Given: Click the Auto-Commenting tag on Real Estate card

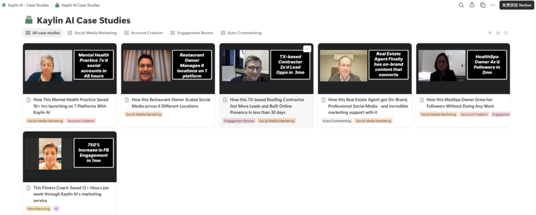Looking at the screenshot, I should (x=336, y=121).
